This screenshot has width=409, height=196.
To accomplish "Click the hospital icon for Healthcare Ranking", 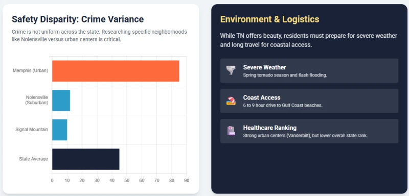I will point(231,131).
